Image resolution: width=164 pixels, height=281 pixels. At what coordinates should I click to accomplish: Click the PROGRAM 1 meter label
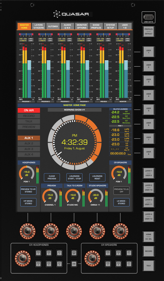(26, 102)
